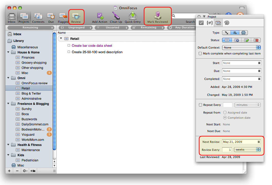Click the Review Every number field
Screen dimensions: 272x185
227,150
